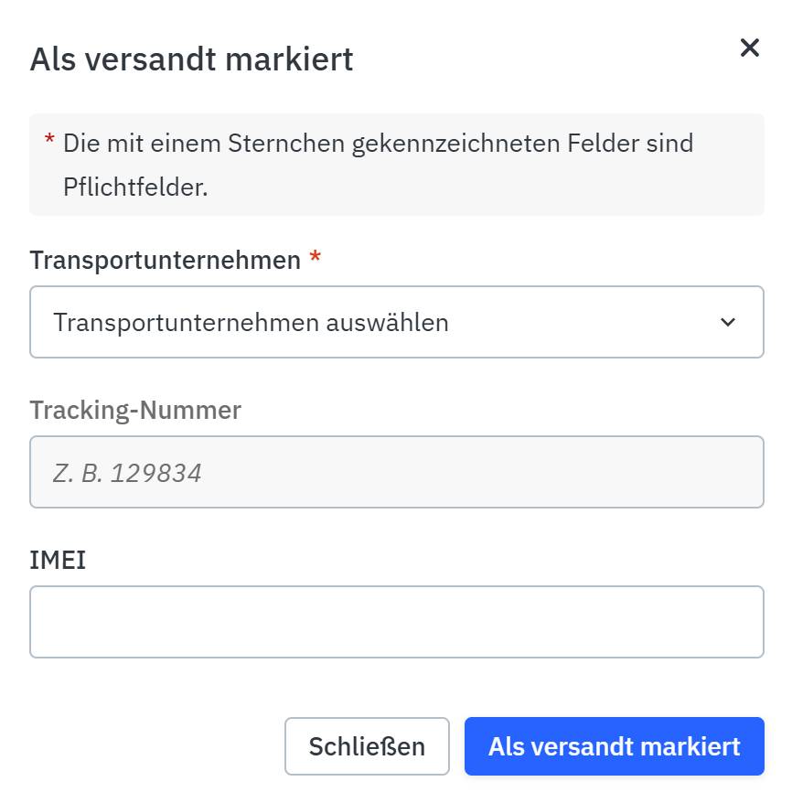Click the blue Als versandt markiert button
Viewport: 792px width, 803px height.
click(x=614, y=746)
